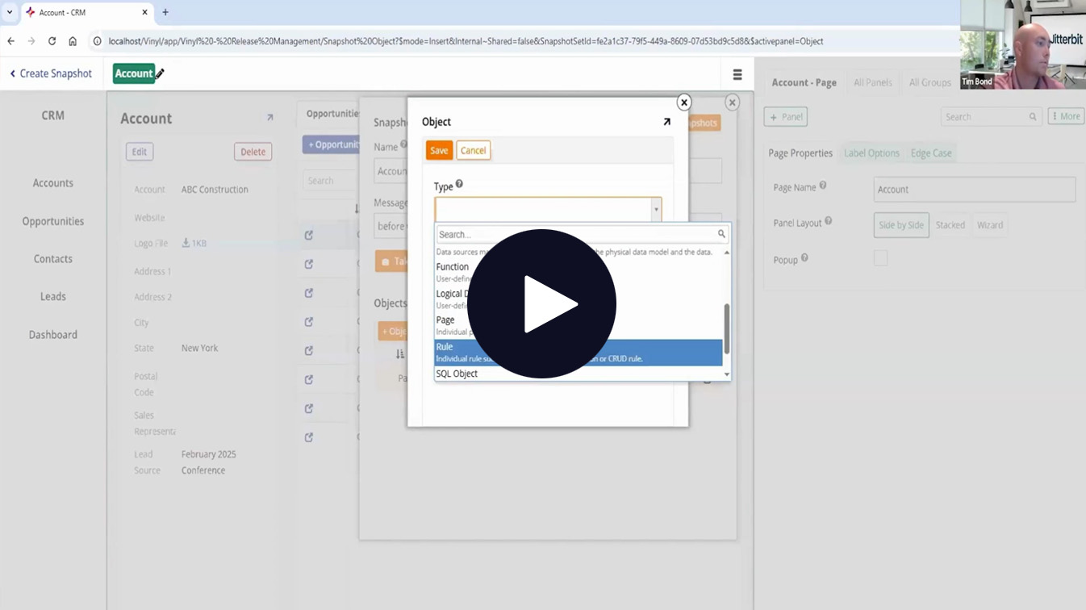Select the Side by Side panel layout
The width and height of the screenshot is (1086, 610).
[x=900, y=225]
